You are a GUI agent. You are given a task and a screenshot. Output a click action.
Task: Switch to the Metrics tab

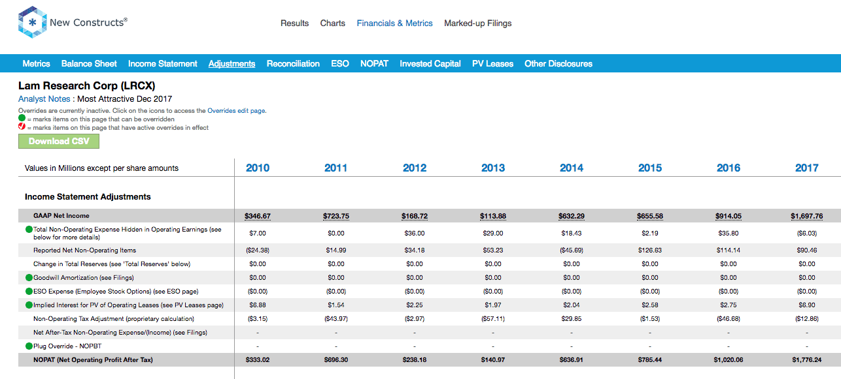click(36, 63)
